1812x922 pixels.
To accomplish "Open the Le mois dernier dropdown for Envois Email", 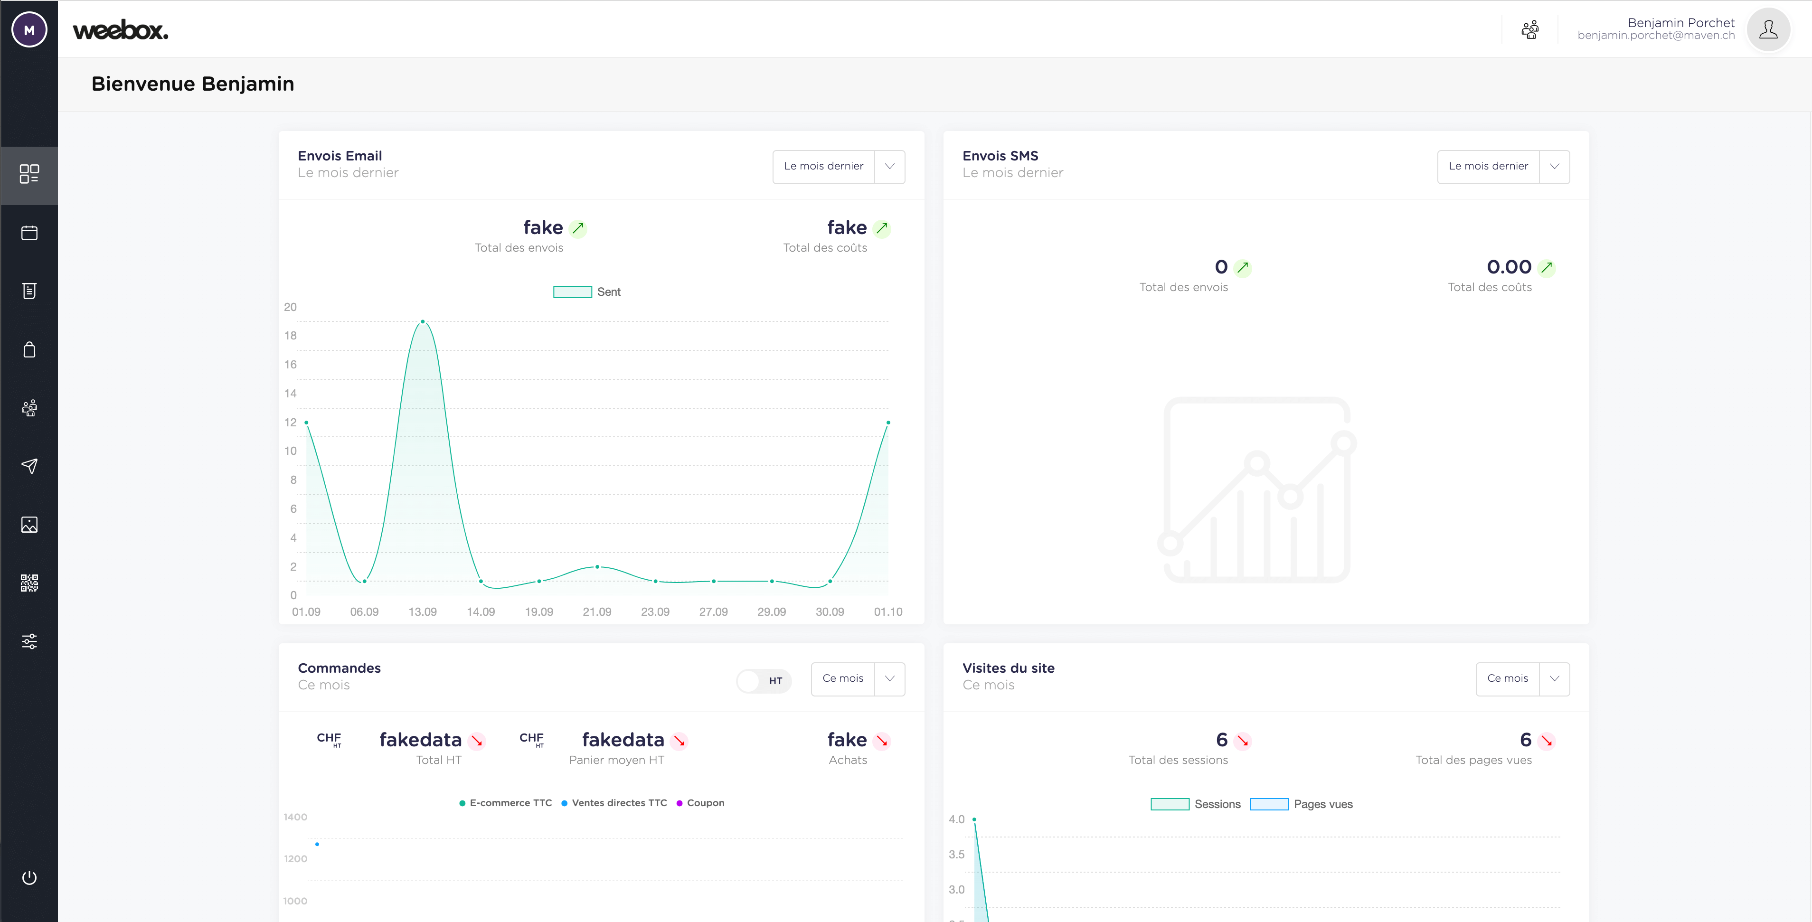I will 838,167.
